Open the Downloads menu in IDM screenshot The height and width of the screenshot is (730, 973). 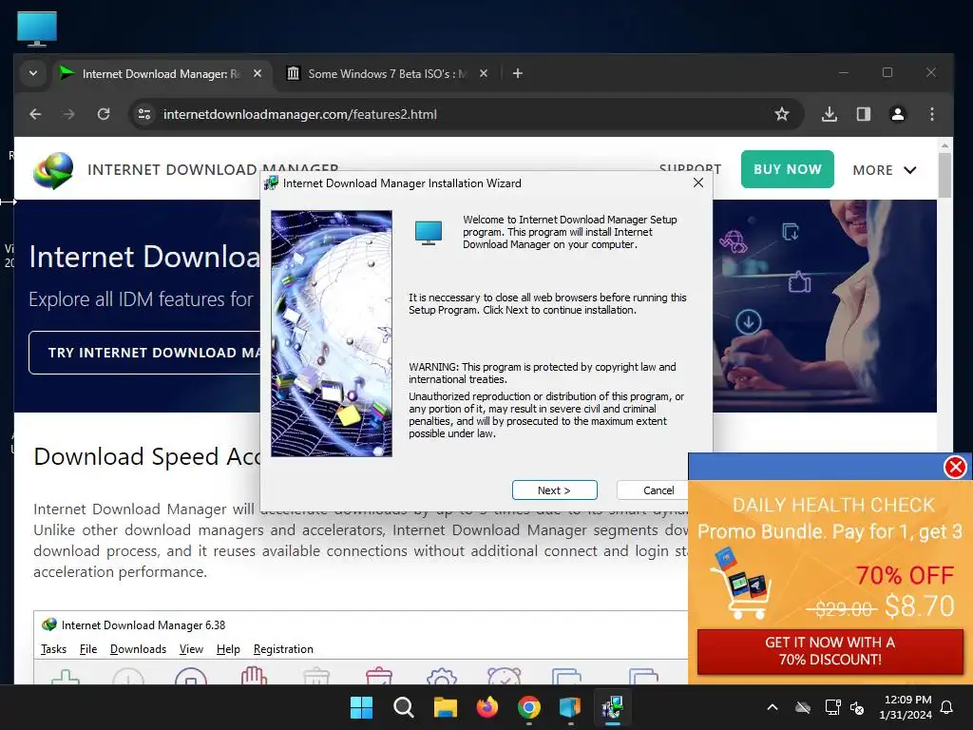click(138, 648)
